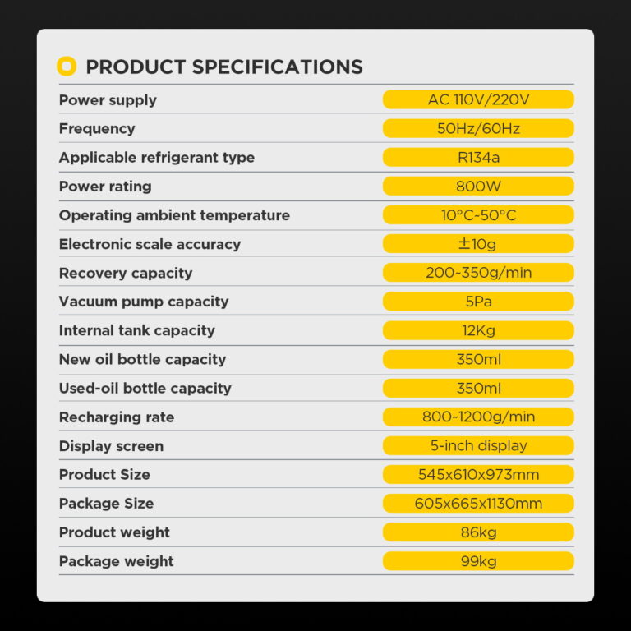Viewport: 631px width, 631px height.
Task: Select the 200-350g/min recovery value
Action: coord(478,273)
